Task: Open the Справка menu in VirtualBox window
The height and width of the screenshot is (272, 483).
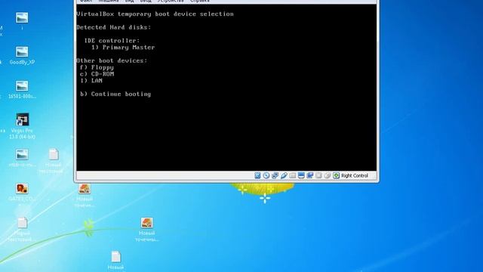Action: pyautogui.click(x=199, y=2)
